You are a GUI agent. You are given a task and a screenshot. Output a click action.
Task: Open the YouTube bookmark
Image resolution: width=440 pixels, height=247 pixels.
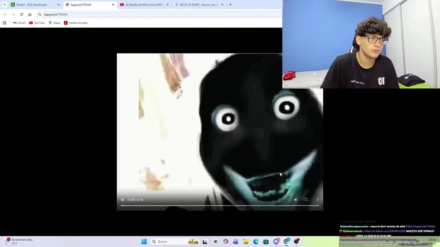point(37,23)
